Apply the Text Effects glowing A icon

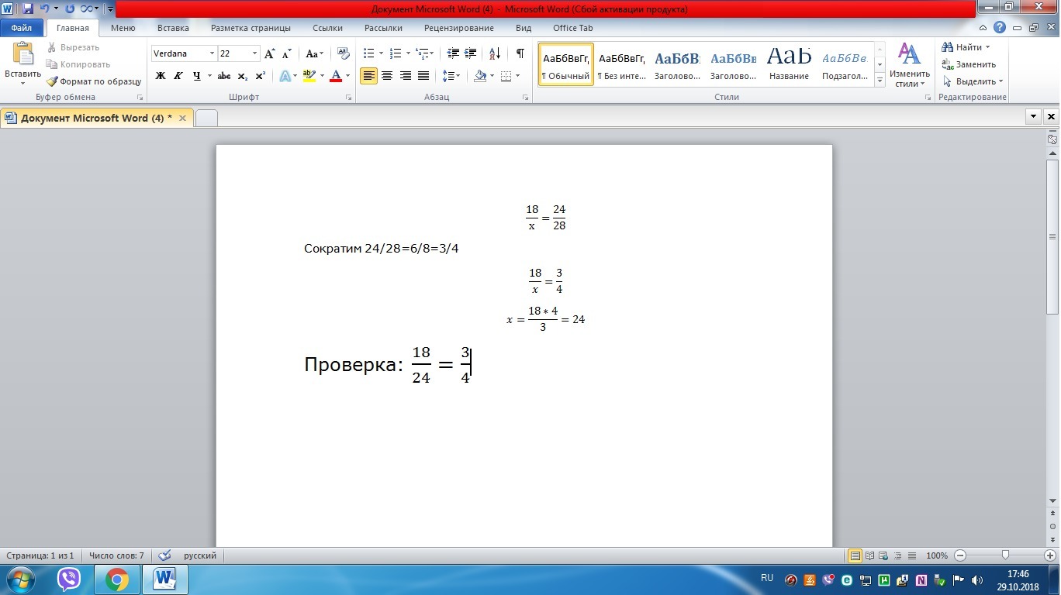tap(285, 76)
